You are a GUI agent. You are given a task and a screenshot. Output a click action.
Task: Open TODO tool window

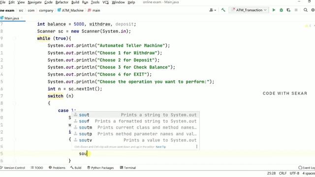37,168
